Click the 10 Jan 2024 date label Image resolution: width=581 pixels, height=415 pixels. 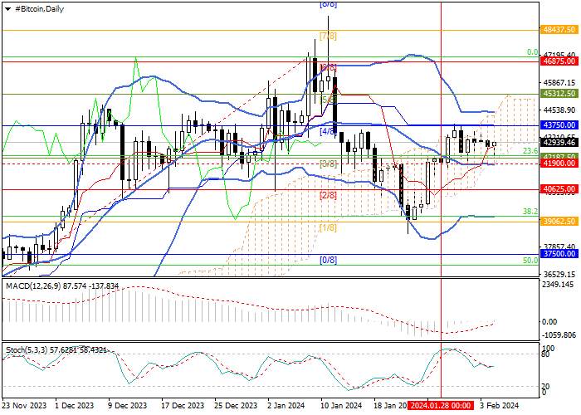(x=342, y=405)
